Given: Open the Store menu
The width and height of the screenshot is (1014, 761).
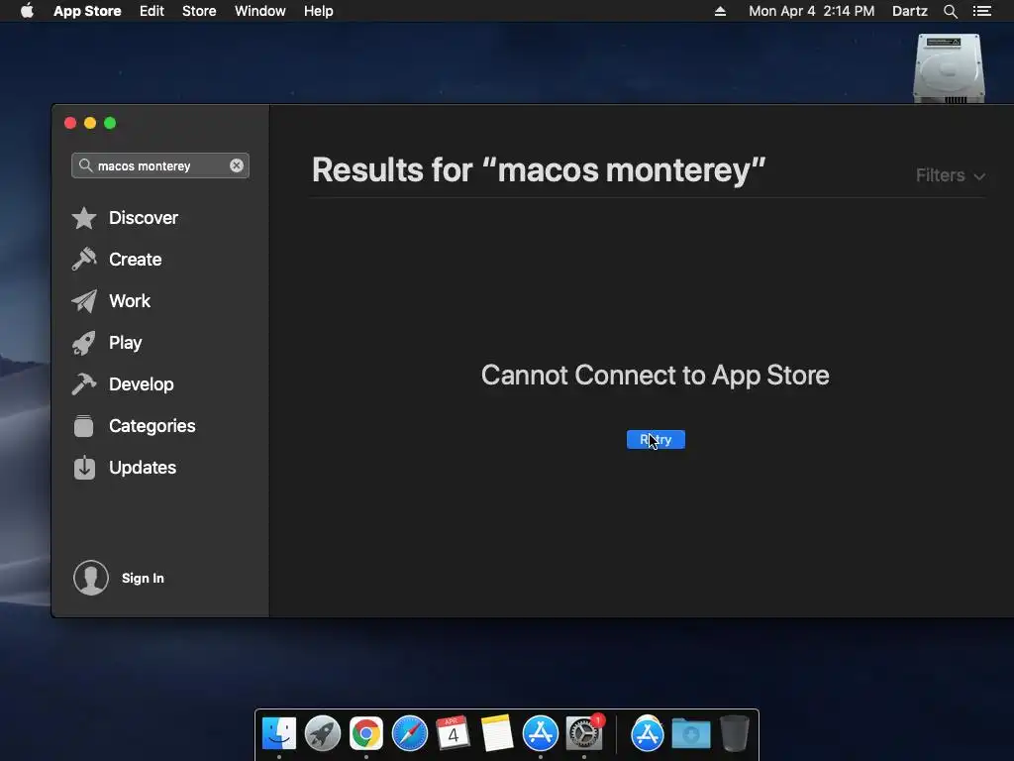Looking at the screenshot, I should point(199,11).
